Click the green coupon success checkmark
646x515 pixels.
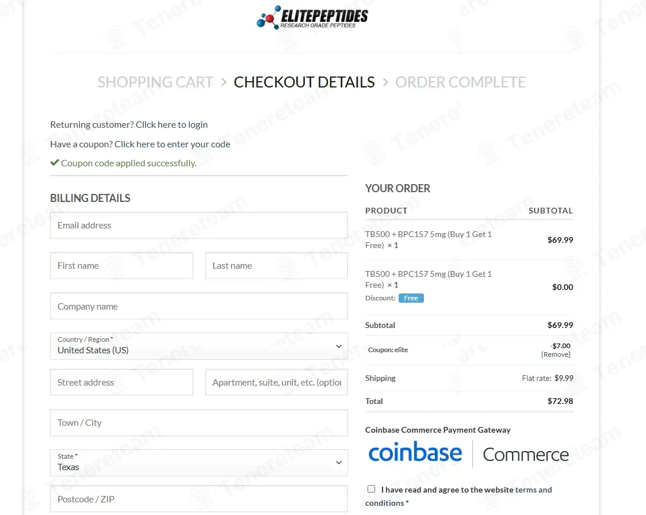[55, 163]
